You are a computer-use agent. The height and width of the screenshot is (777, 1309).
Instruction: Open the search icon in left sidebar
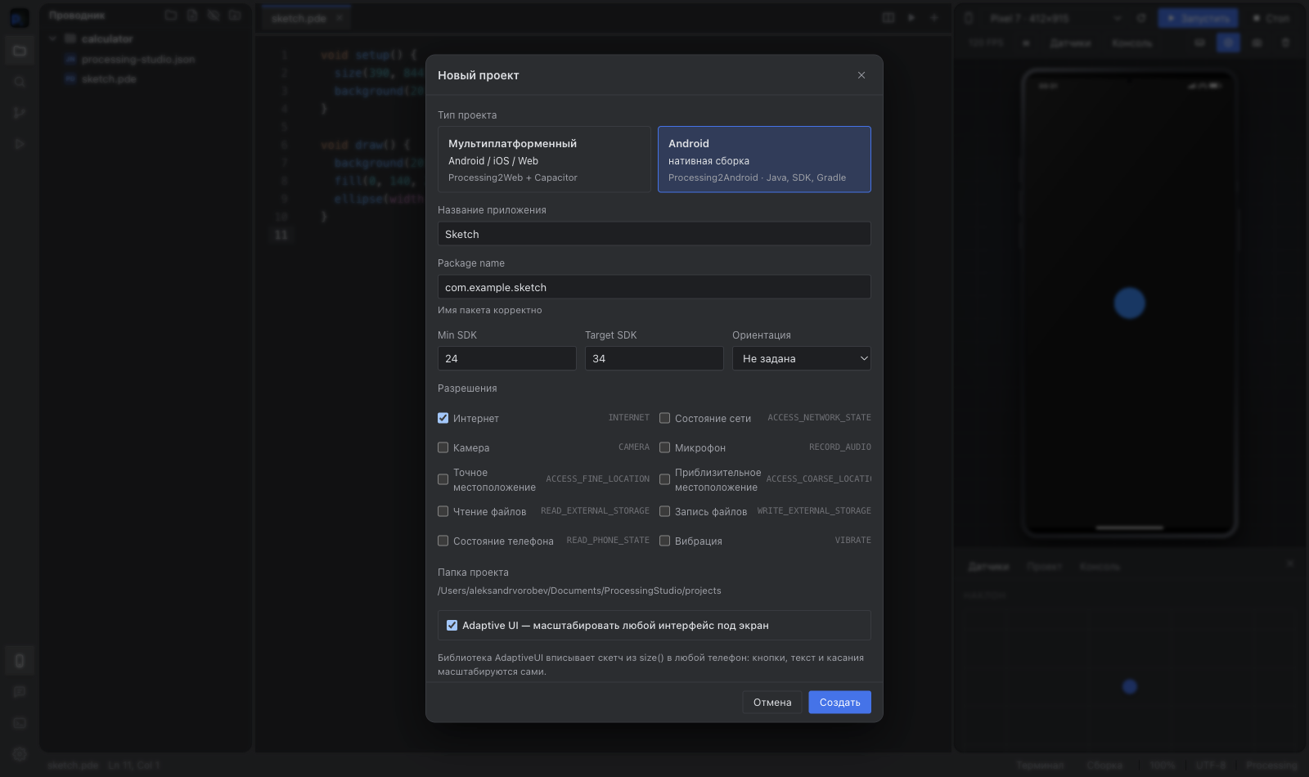(x=20, y=82)
